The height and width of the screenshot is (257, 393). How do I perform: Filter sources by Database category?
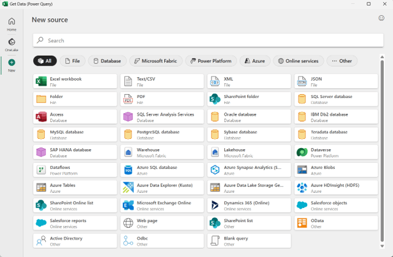(107, 61)
